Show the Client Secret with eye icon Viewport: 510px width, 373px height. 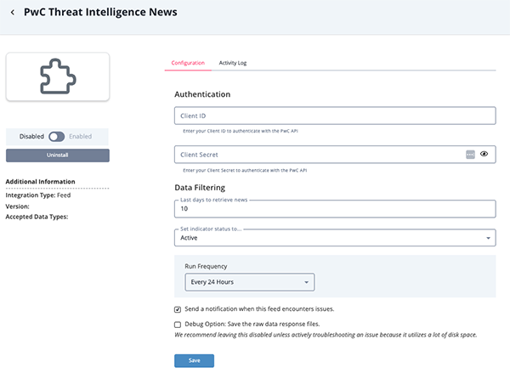[484, 154]
